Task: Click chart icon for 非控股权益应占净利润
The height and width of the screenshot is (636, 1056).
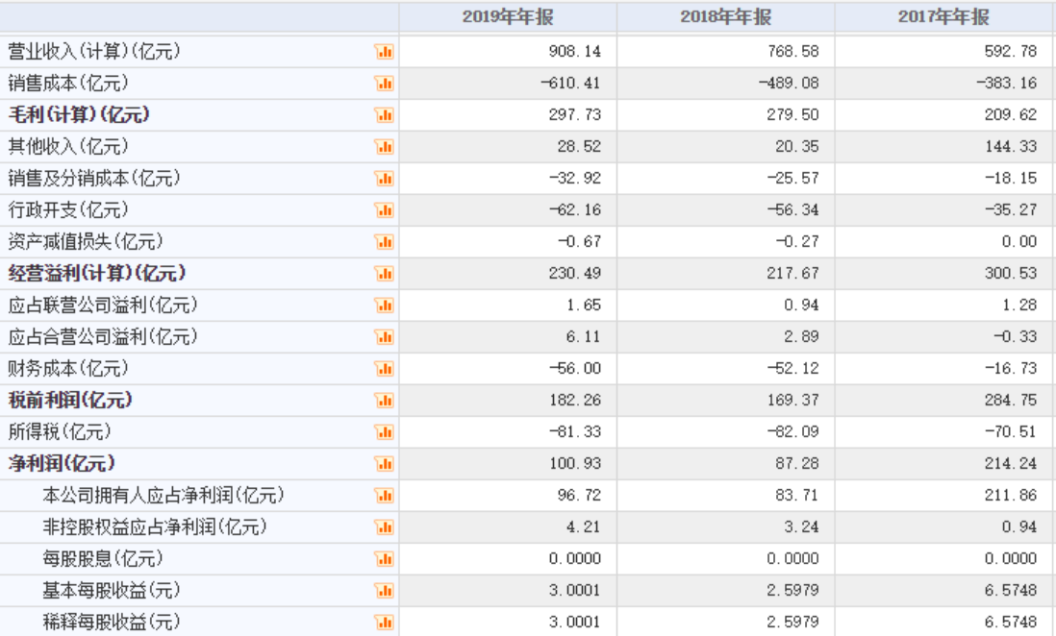Action: click(385, 527)
